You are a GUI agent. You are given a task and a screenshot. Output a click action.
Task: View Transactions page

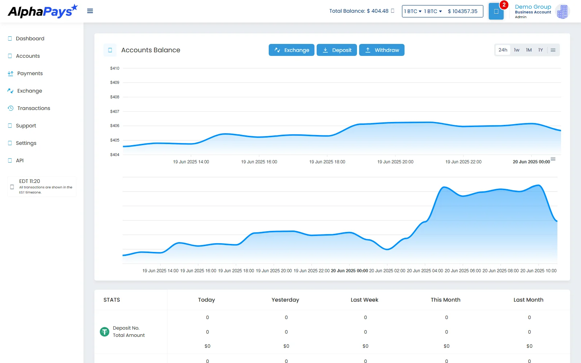tap(34, 108)
